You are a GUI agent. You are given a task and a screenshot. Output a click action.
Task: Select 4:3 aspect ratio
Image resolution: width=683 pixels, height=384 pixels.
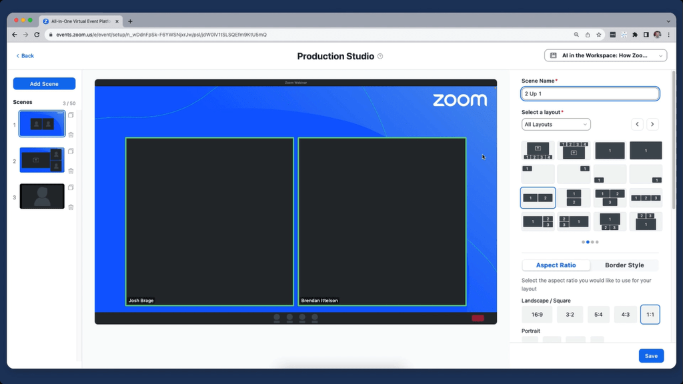[626, 315]
